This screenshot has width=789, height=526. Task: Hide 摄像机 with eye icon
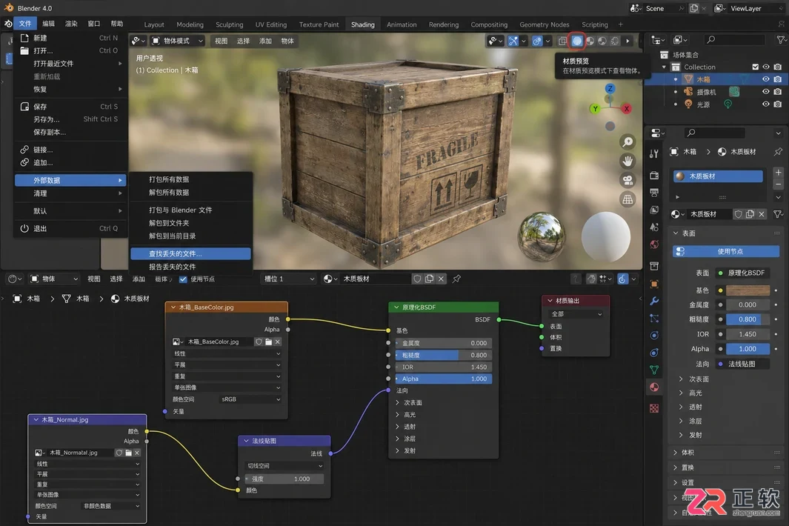766,92
